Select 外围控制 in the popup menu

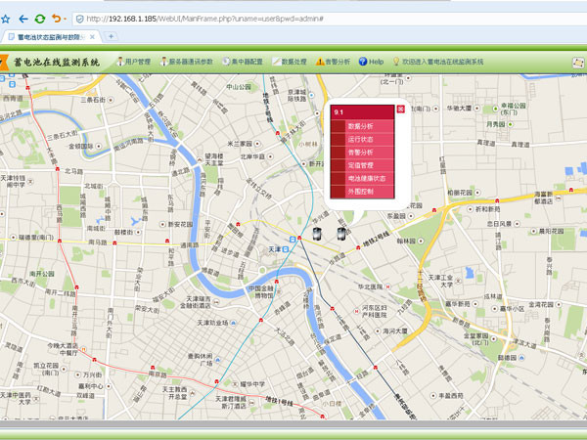[360, 192]
